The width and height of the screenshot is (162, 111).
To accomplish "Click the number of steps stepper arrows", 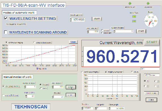I will [x=25, y=87].
